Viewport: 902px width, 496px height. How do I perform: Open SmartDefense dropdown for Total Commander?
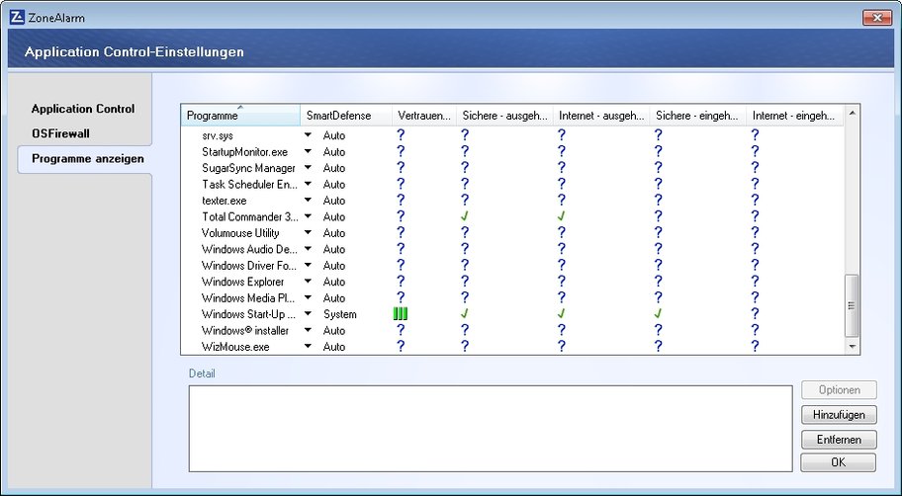[308, 216]
